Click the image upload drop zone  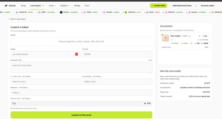[81, 41]
